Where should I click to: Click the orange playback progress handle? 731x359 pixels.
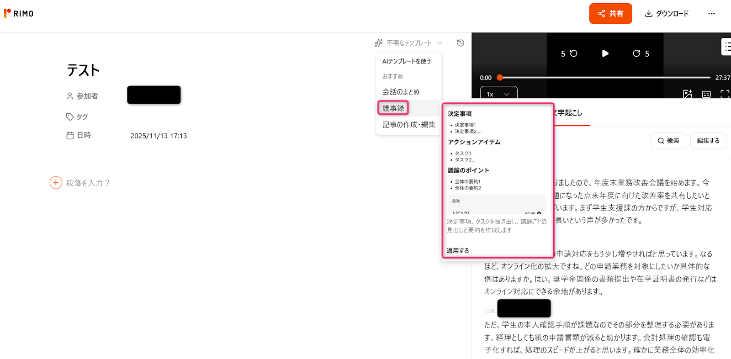500,78
